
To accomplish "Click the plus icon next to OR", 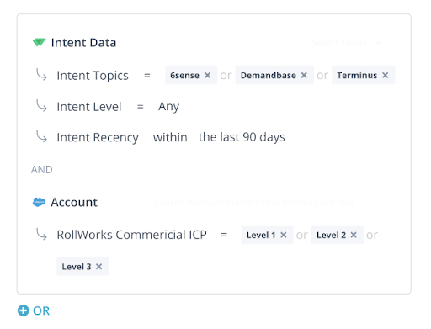I will tap(23, 310).
